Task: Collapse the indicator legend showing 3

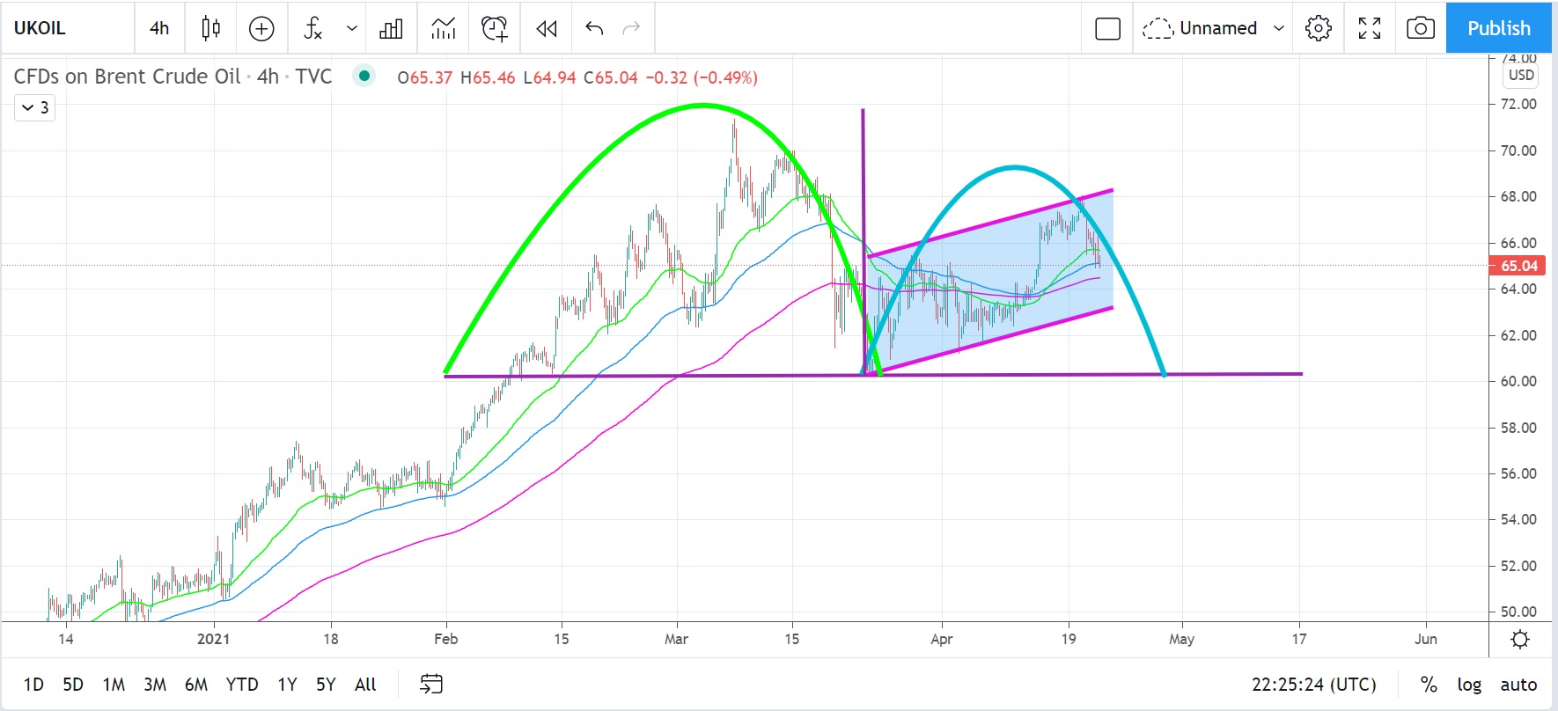Action: point(34,107)
